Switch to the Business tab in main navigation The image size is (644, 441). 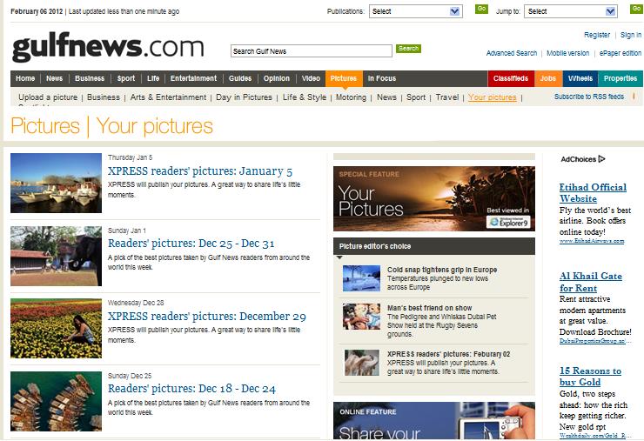[89, 78]
